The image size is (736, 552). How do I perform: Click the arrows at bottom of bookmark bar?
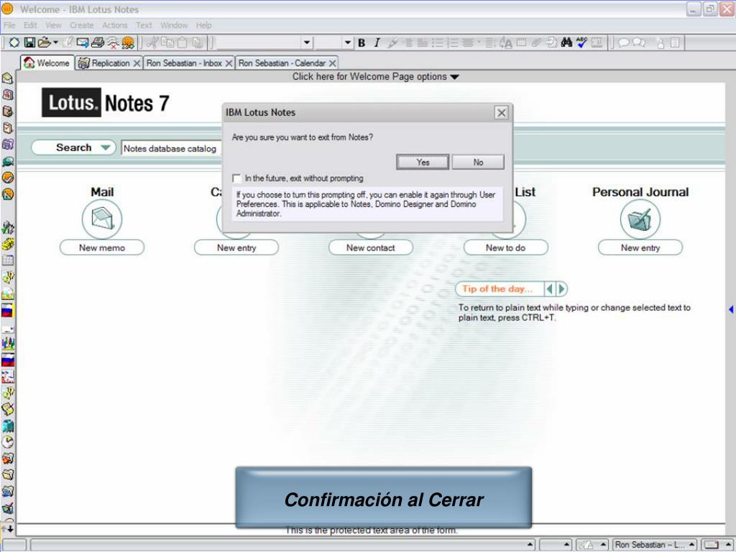[x=7, y=528]
